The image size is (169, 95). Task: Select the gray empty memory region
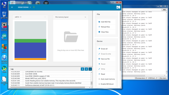30,30
